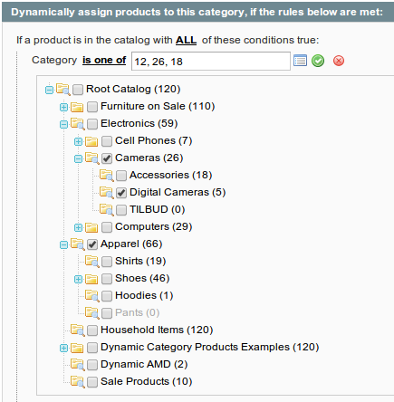Image resolution: width=394 pixels, height=402 pixels.
Task: Select the 'Computers (29)' label
Action: coord(154,226)
